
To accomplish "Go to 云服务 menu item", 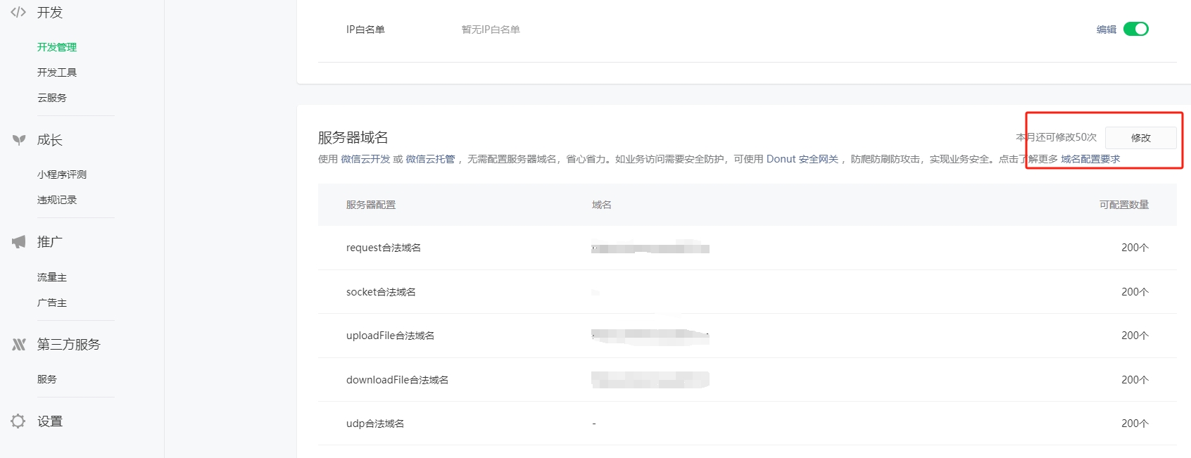I will click(52, 98).
